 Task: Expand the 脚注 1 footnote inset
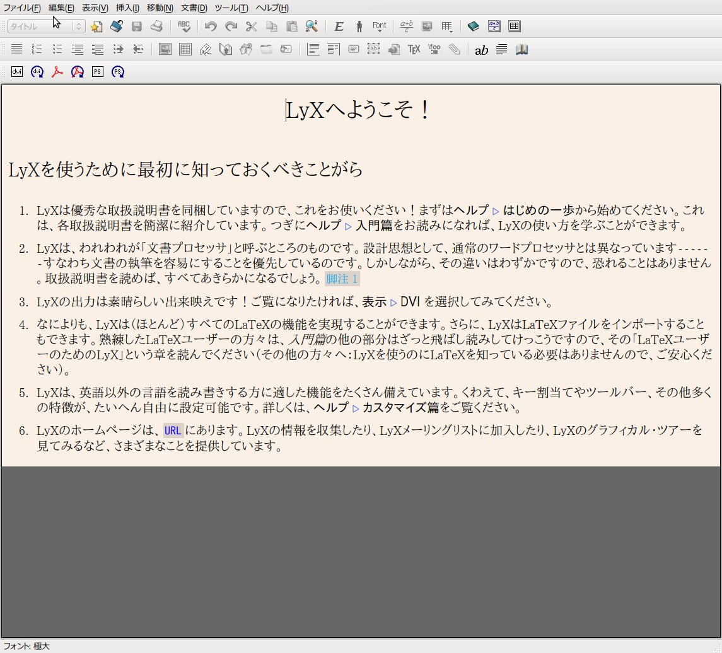tap(342, 279)
